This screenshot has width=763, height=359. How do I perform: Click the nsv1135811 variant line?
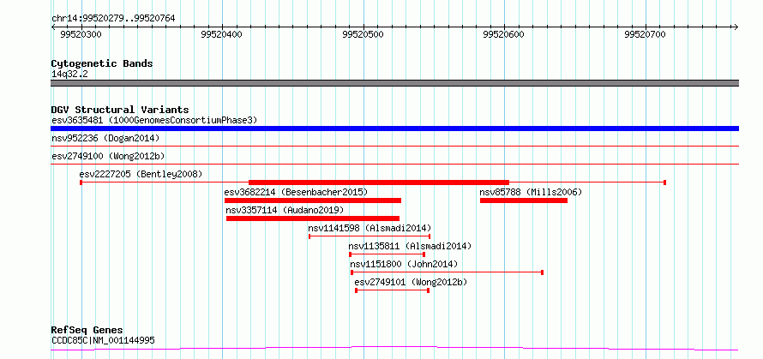click(387, 254)
